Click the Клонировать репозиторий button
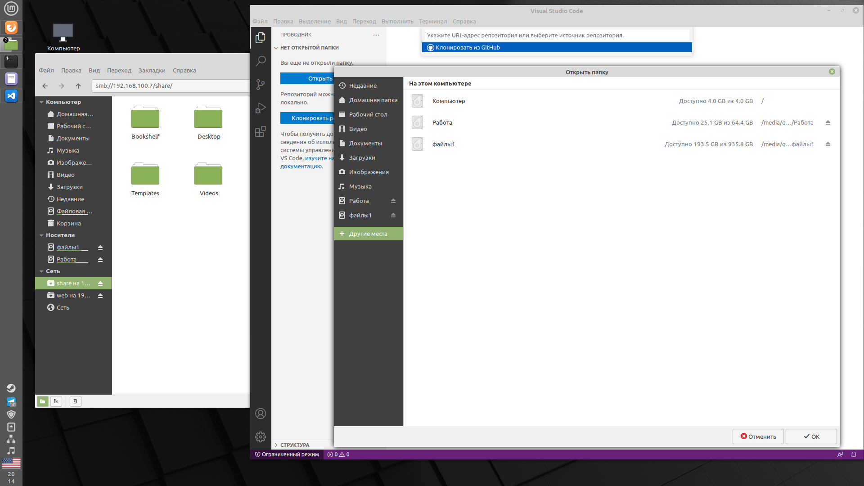 coord(307,118)
